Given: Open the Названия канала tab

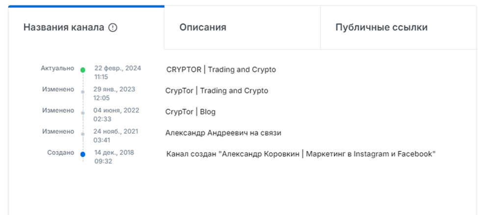Looking at the screenshot, I should tap(64, 27).
